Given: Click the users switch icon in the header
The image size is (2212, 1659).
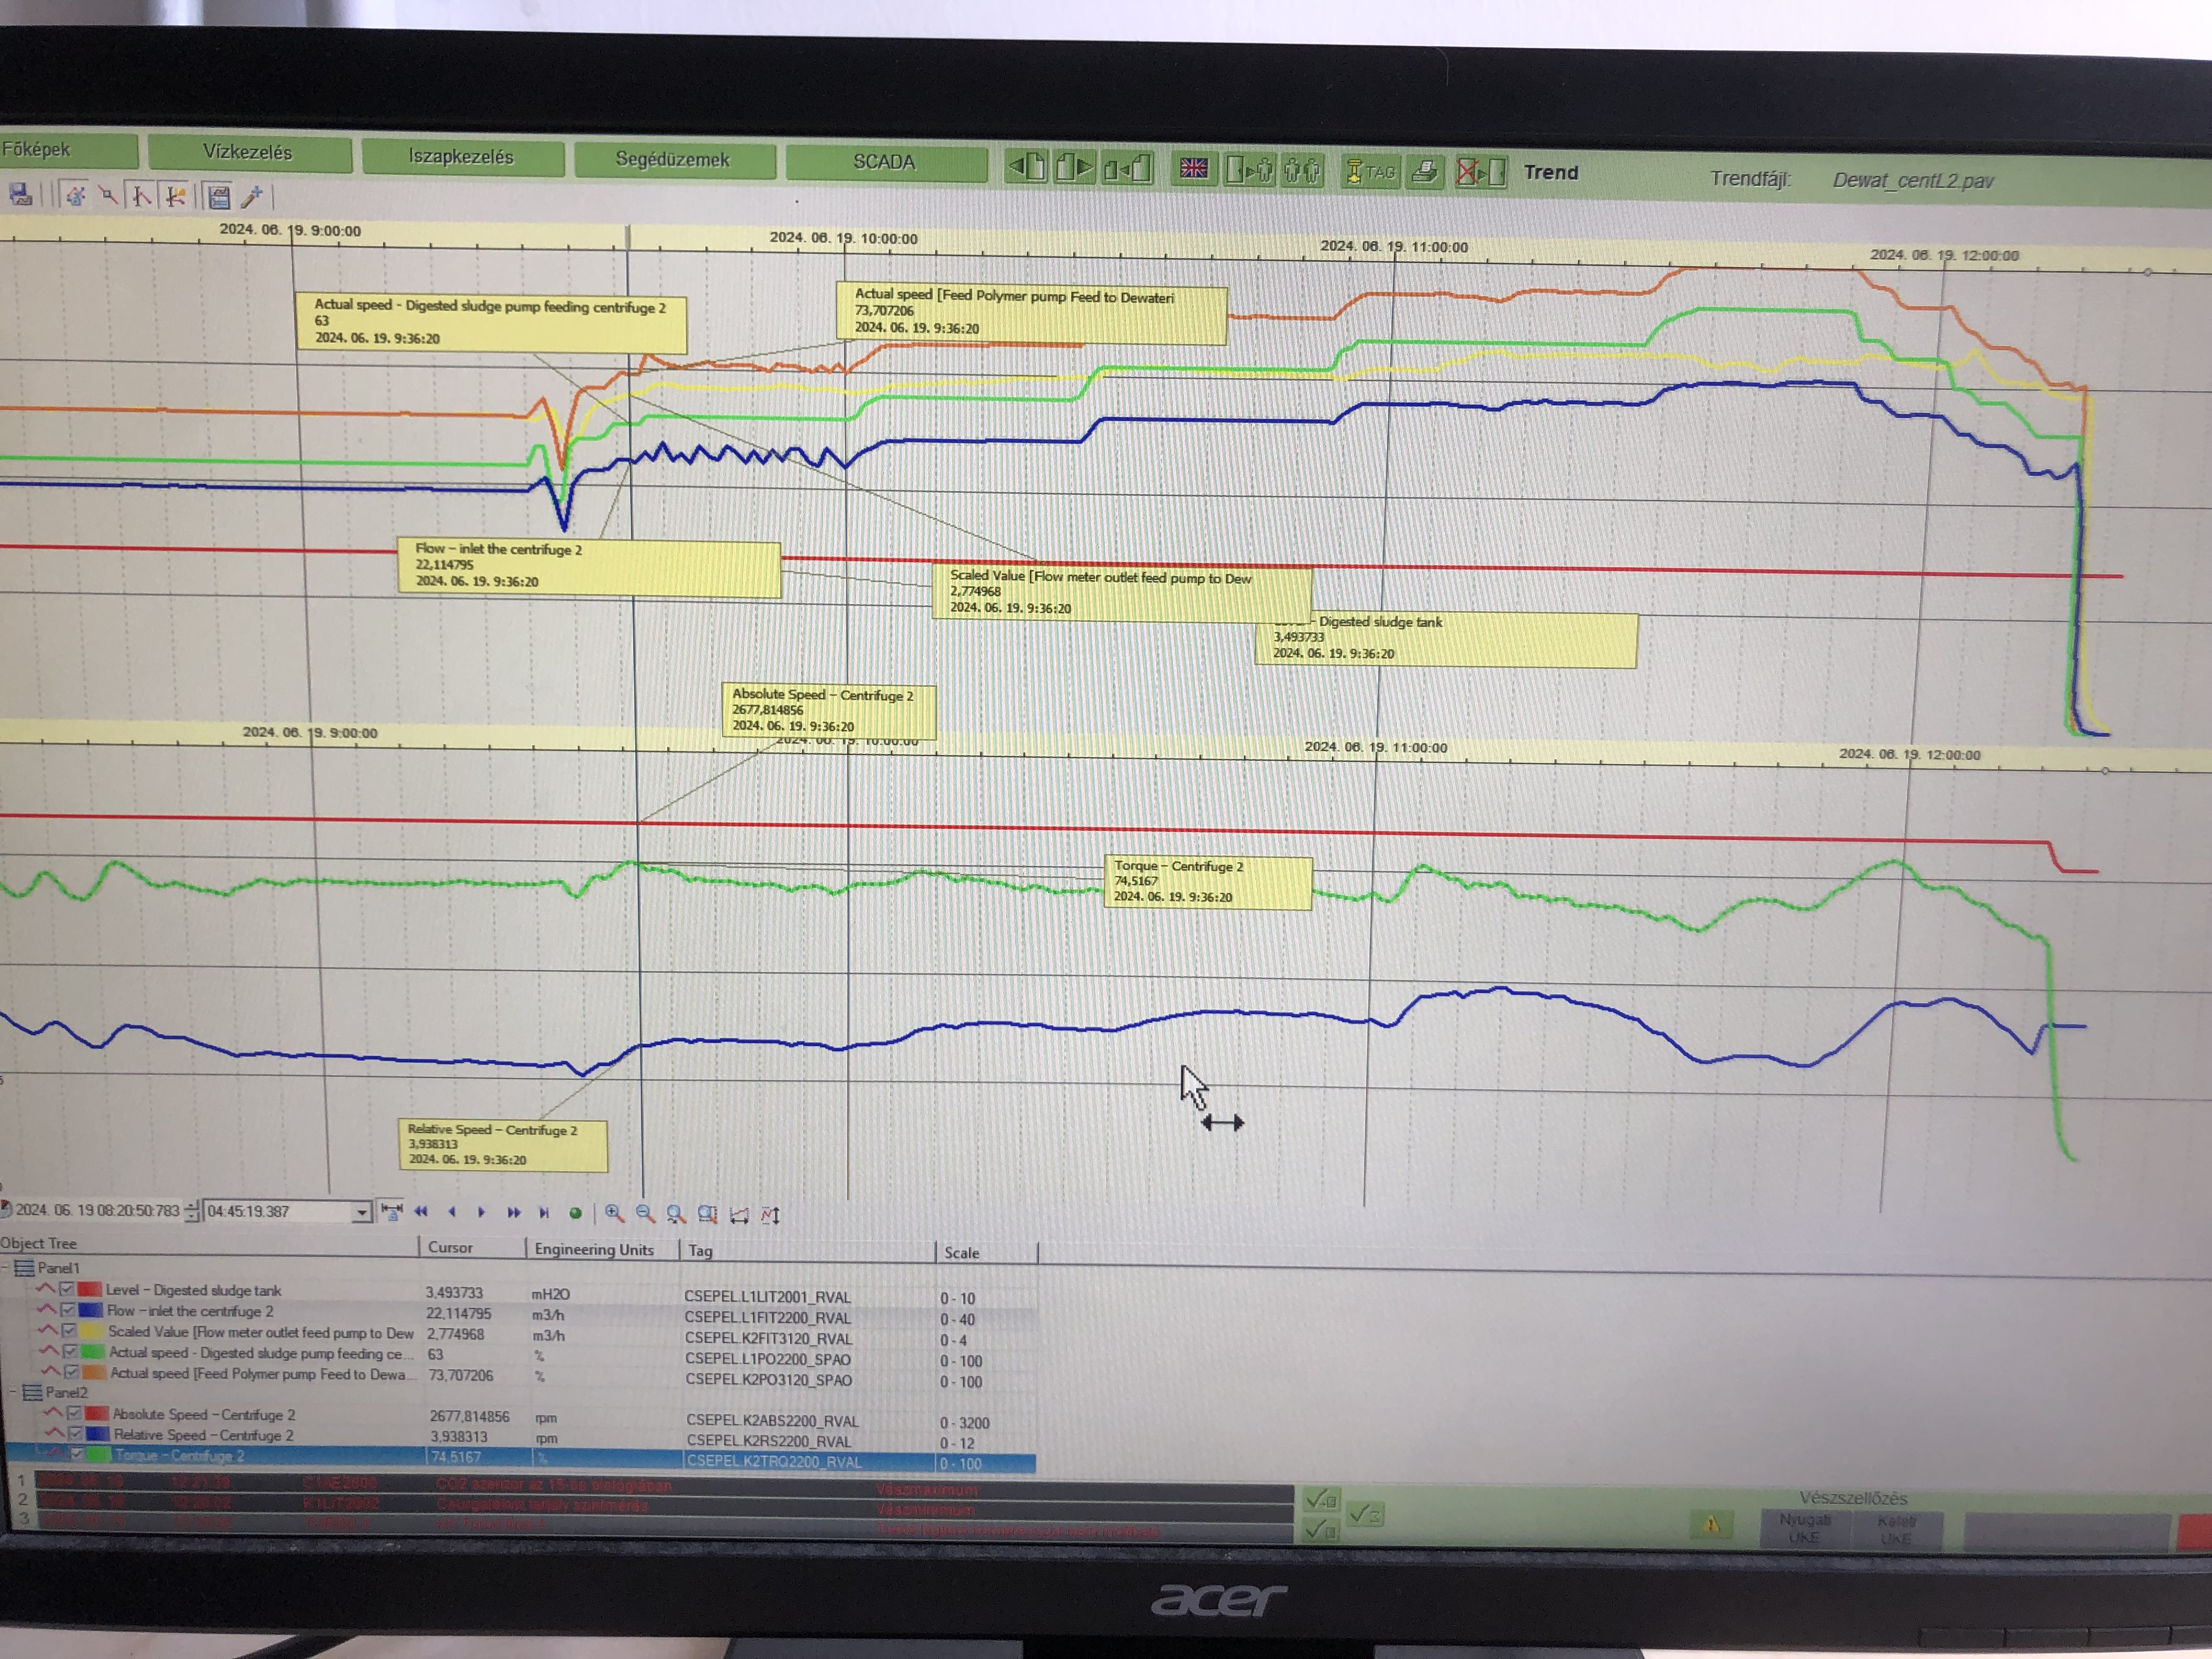Looking at the screenshot, I should 1302,171.
